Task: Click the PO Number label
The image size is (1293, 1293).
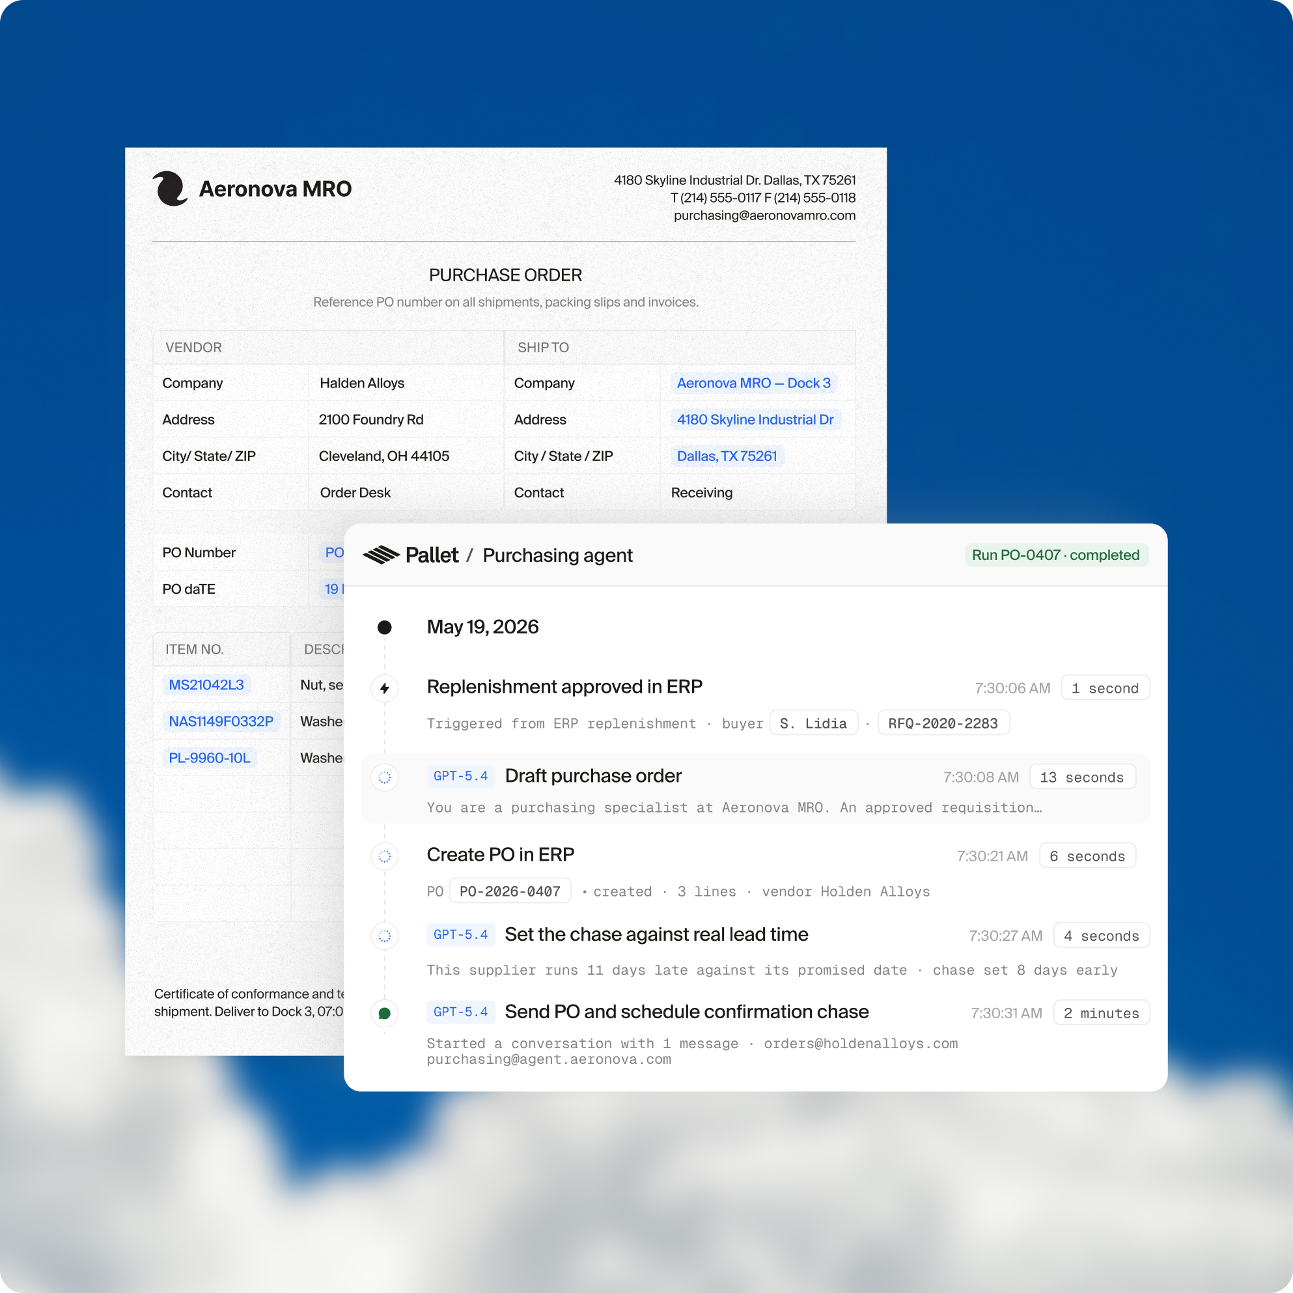Action: 199,553
